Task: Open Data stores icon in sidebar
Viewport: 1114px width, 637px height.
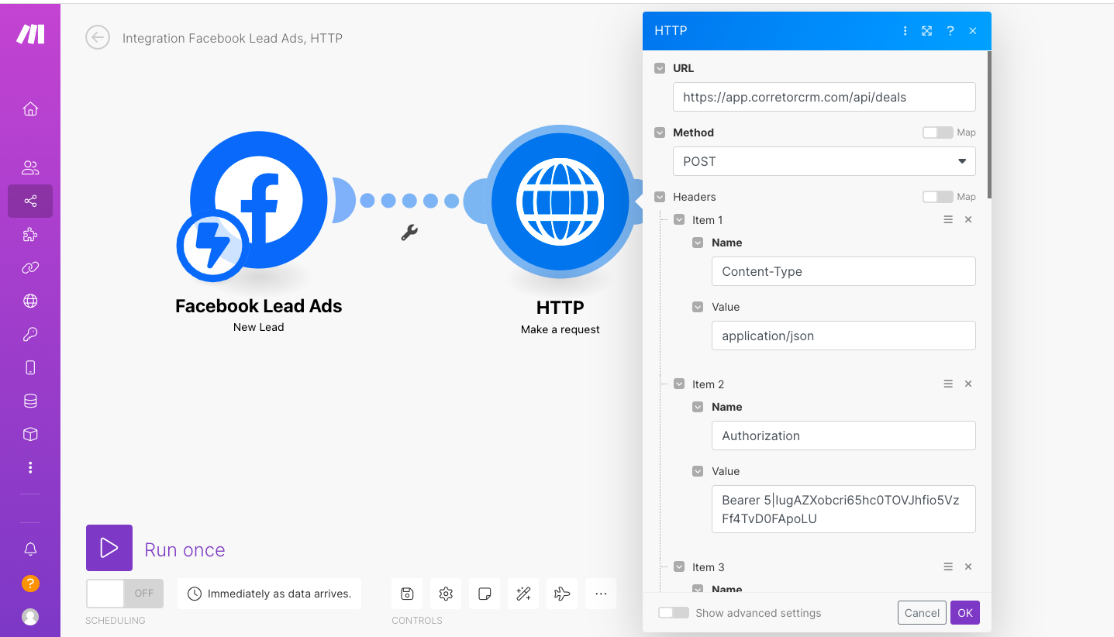Action: coord(30,401)
